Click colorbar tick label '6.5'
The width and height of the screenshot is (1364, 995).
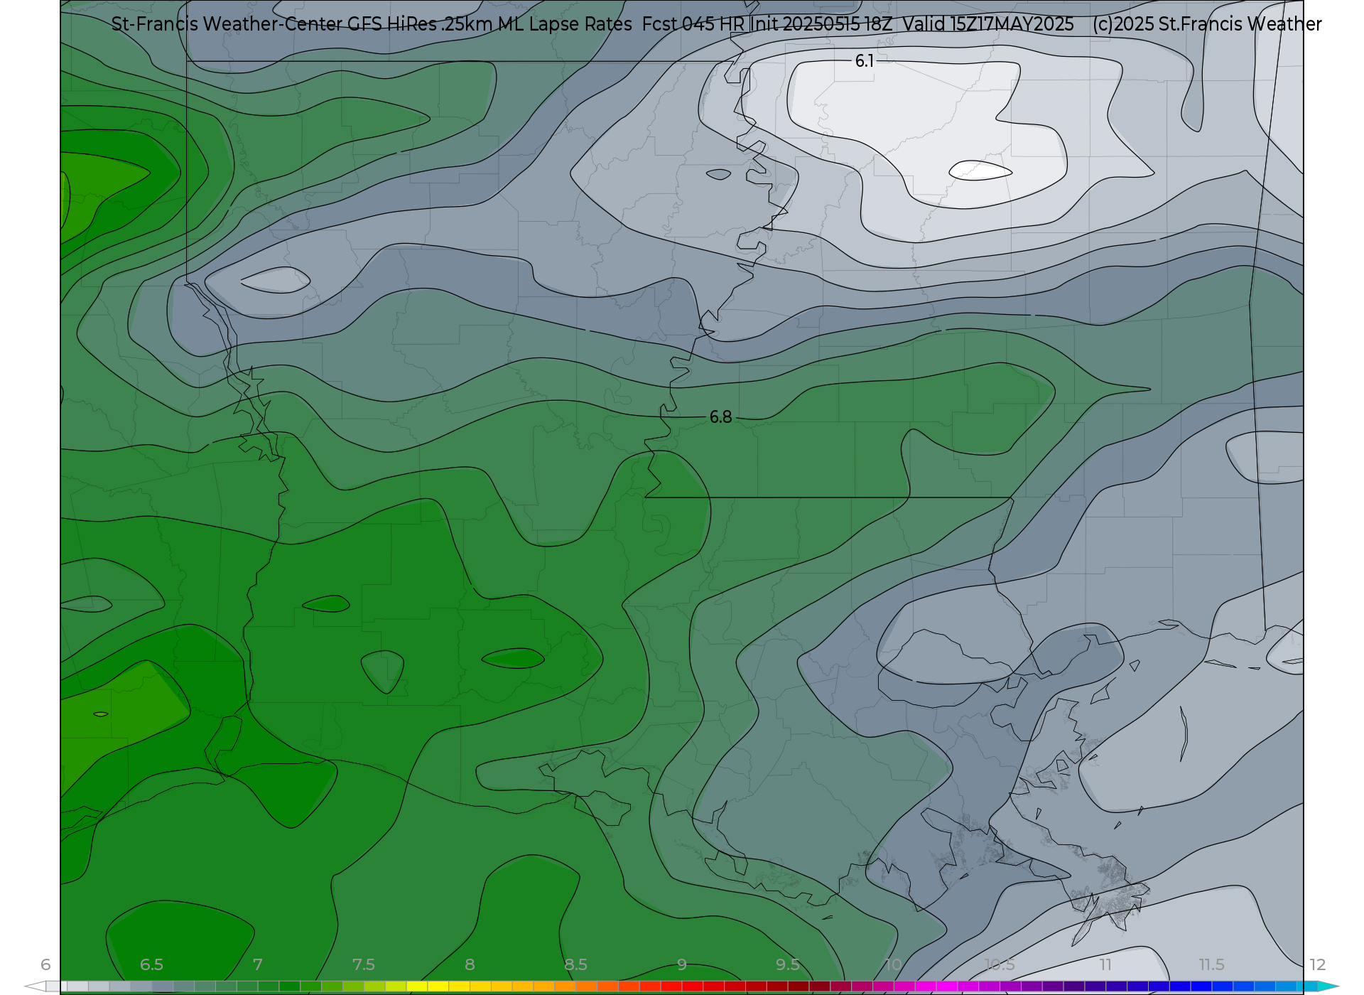coord(151,964)
